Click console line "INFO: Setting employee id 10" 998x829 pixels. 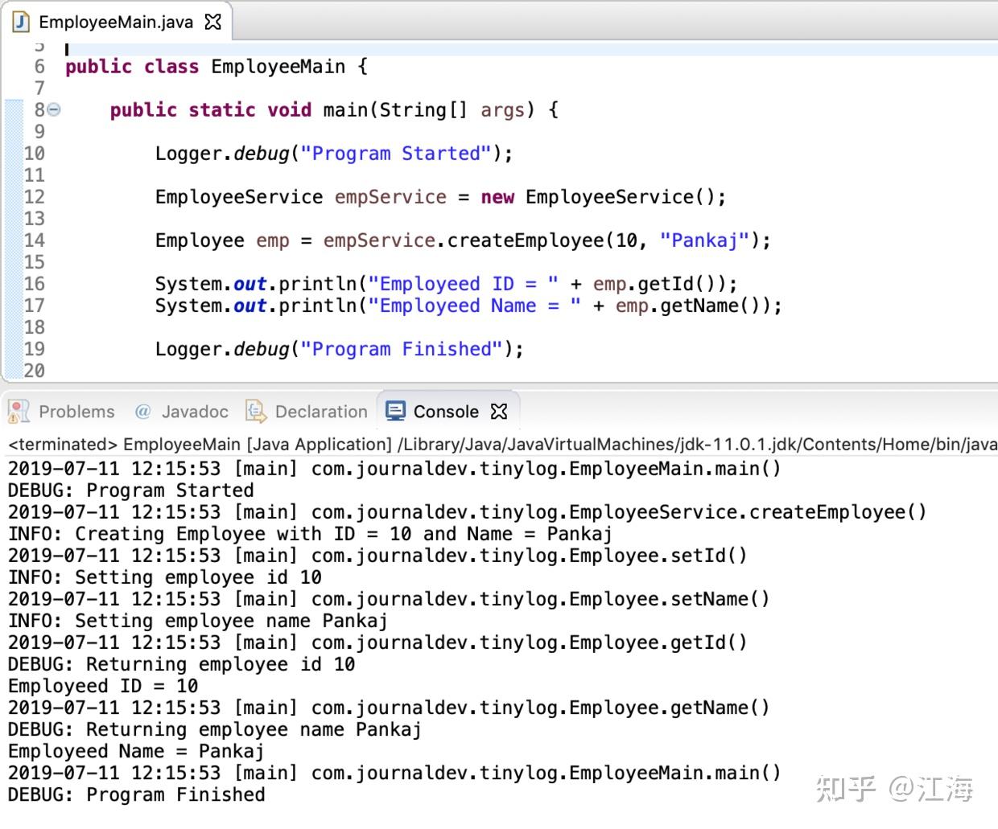coord(165,577)
